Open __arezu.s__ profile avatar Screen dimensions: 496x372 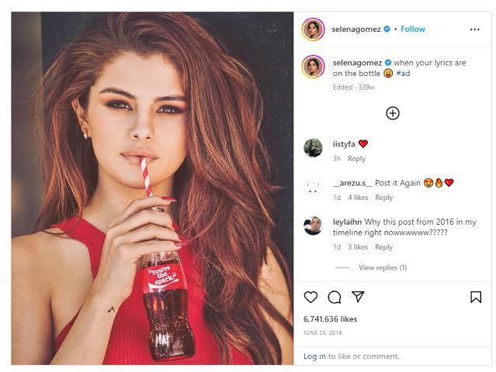(313, 187)
